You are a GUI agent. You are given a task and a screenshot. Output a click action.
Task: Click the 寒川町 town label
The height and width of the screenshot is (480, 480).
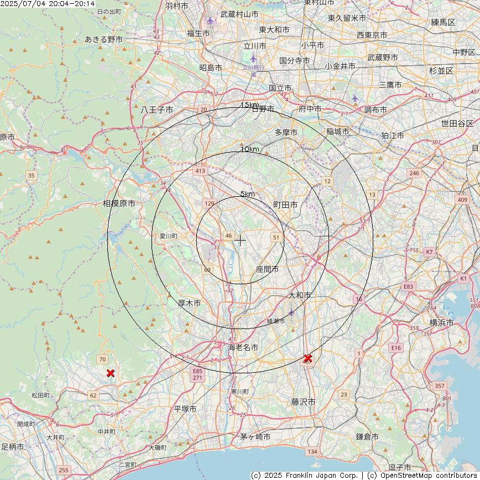pyautogui.click(x=239, y=392)
